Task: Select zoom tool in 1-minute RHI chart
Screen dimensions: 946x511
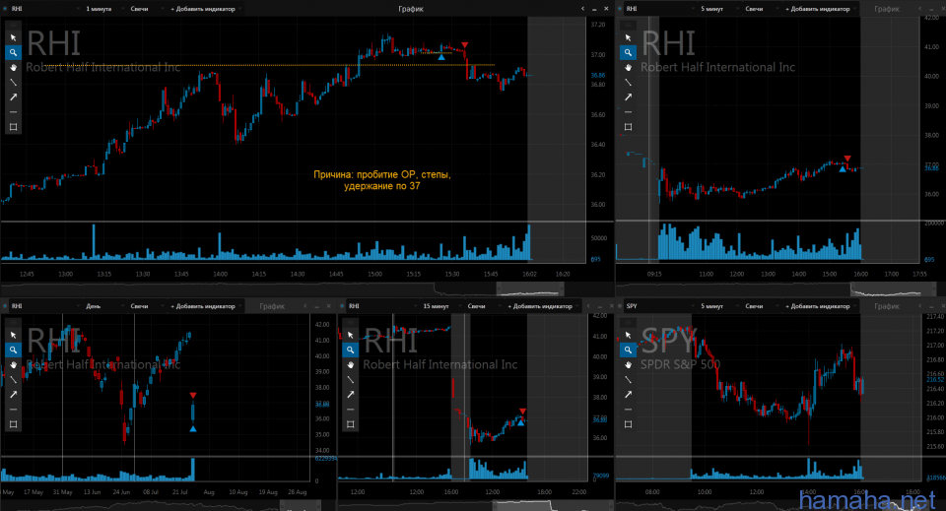Action: (13, 52)
